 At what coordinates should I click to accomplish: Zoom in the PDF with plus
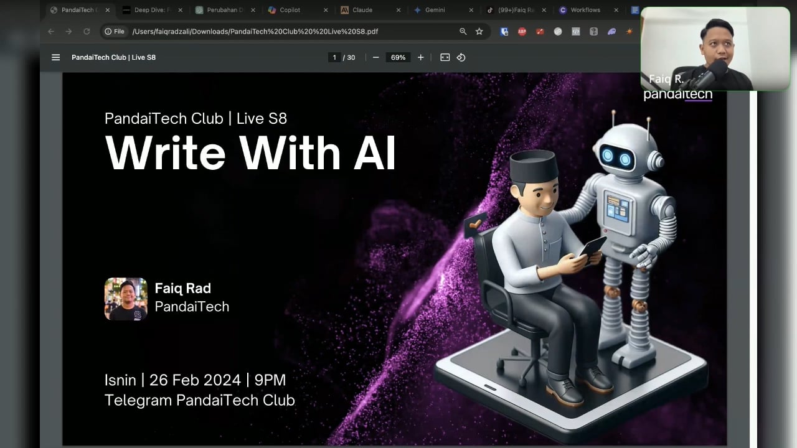pos(421,57)
